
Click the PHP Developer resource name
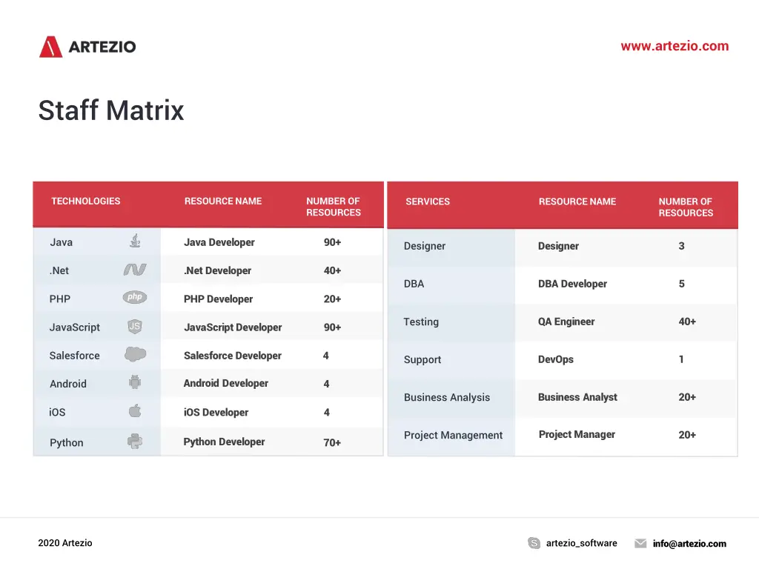tap(219, 299)
